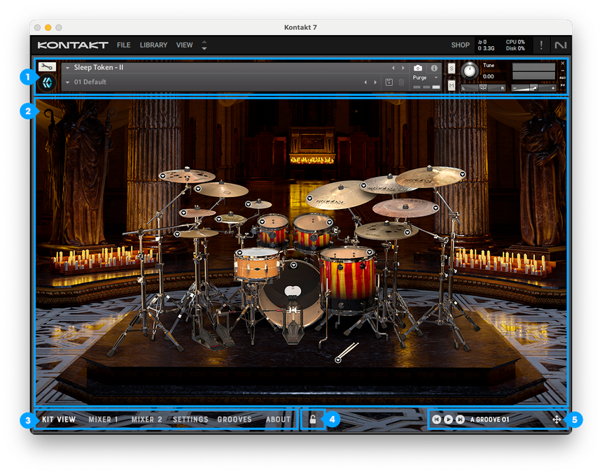Image resolution: width=602 pixels, height=474 pixels.
Task: Switch to the MIXER 2 tab
Action: click(x=147, y=419)
